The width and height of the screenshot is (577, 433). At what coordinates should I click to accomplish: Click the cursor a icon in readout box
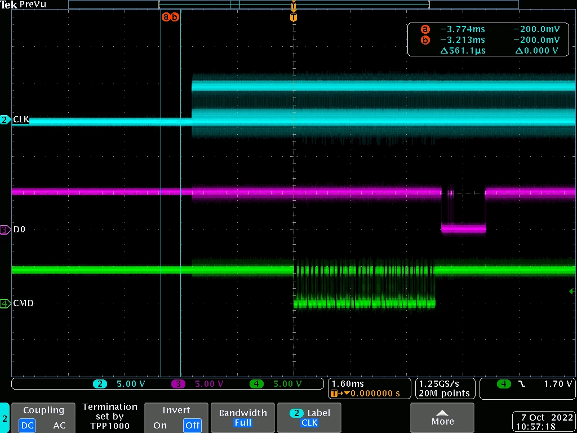[x=425, y=29]
